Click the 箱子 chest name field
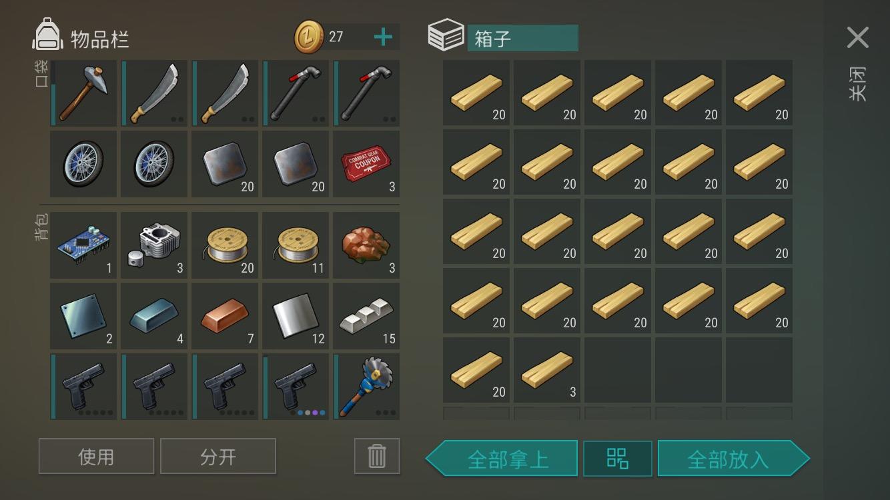 pos(522,38)
